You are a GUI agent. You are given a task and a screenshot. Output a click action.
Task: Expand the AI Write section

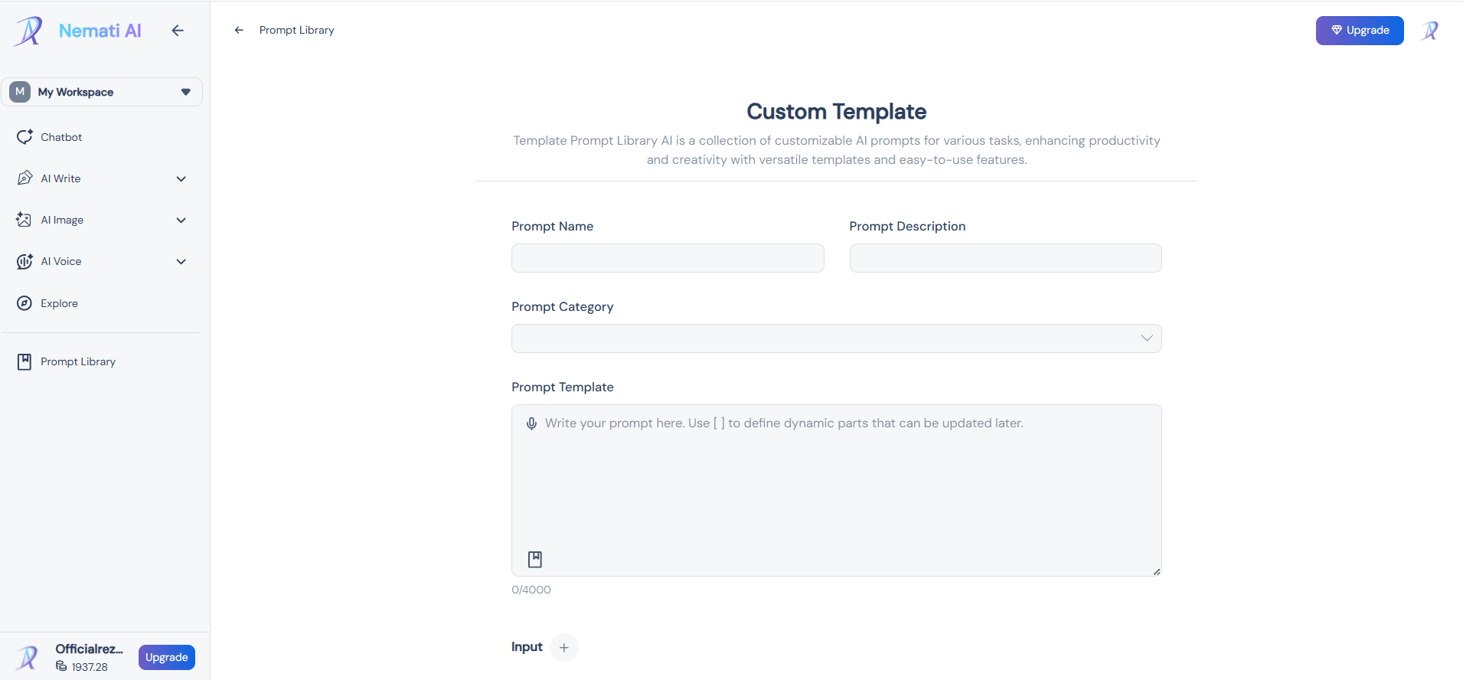(181, 178)
